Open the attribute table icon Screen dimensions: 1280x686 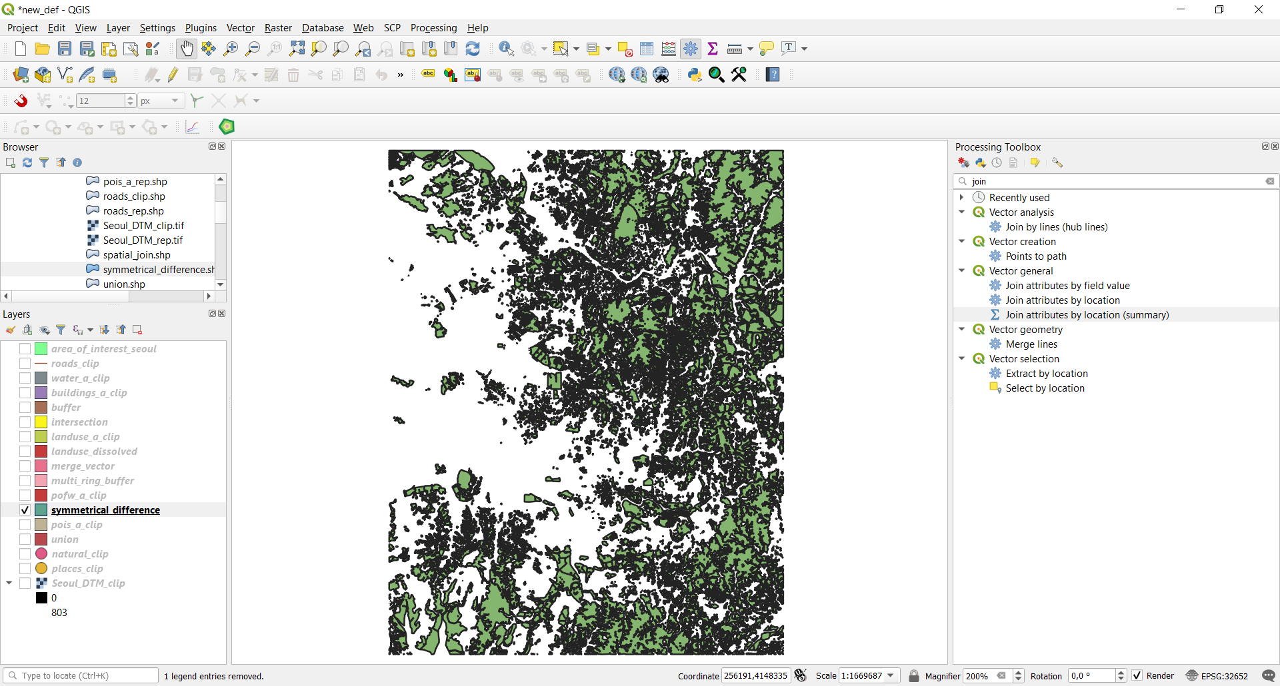[647, 49]
